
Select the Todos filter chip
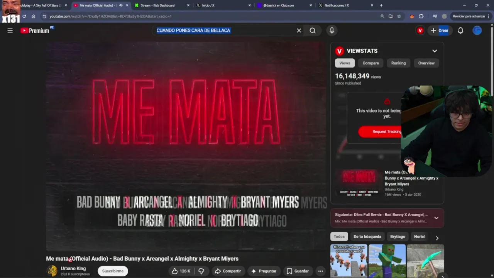[x=339, y=237]
